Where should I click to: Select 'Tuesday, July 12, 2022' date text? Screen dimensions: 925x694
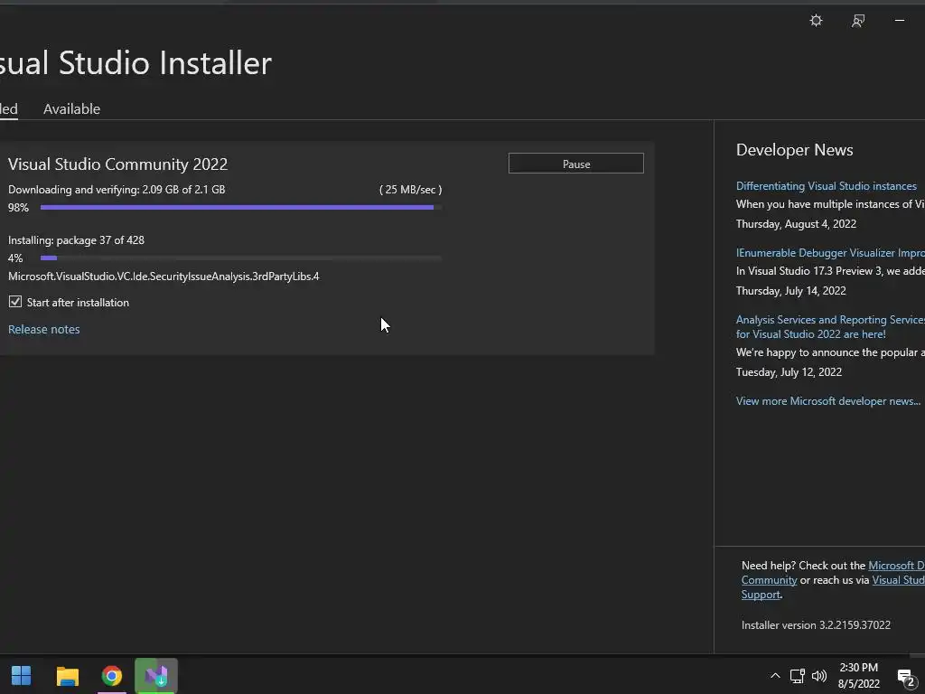(789, 371)
